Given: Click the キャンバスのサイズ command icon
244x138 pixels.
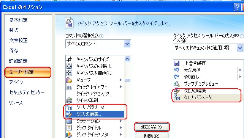Looking at the screenshot, I should coord(69,59).
